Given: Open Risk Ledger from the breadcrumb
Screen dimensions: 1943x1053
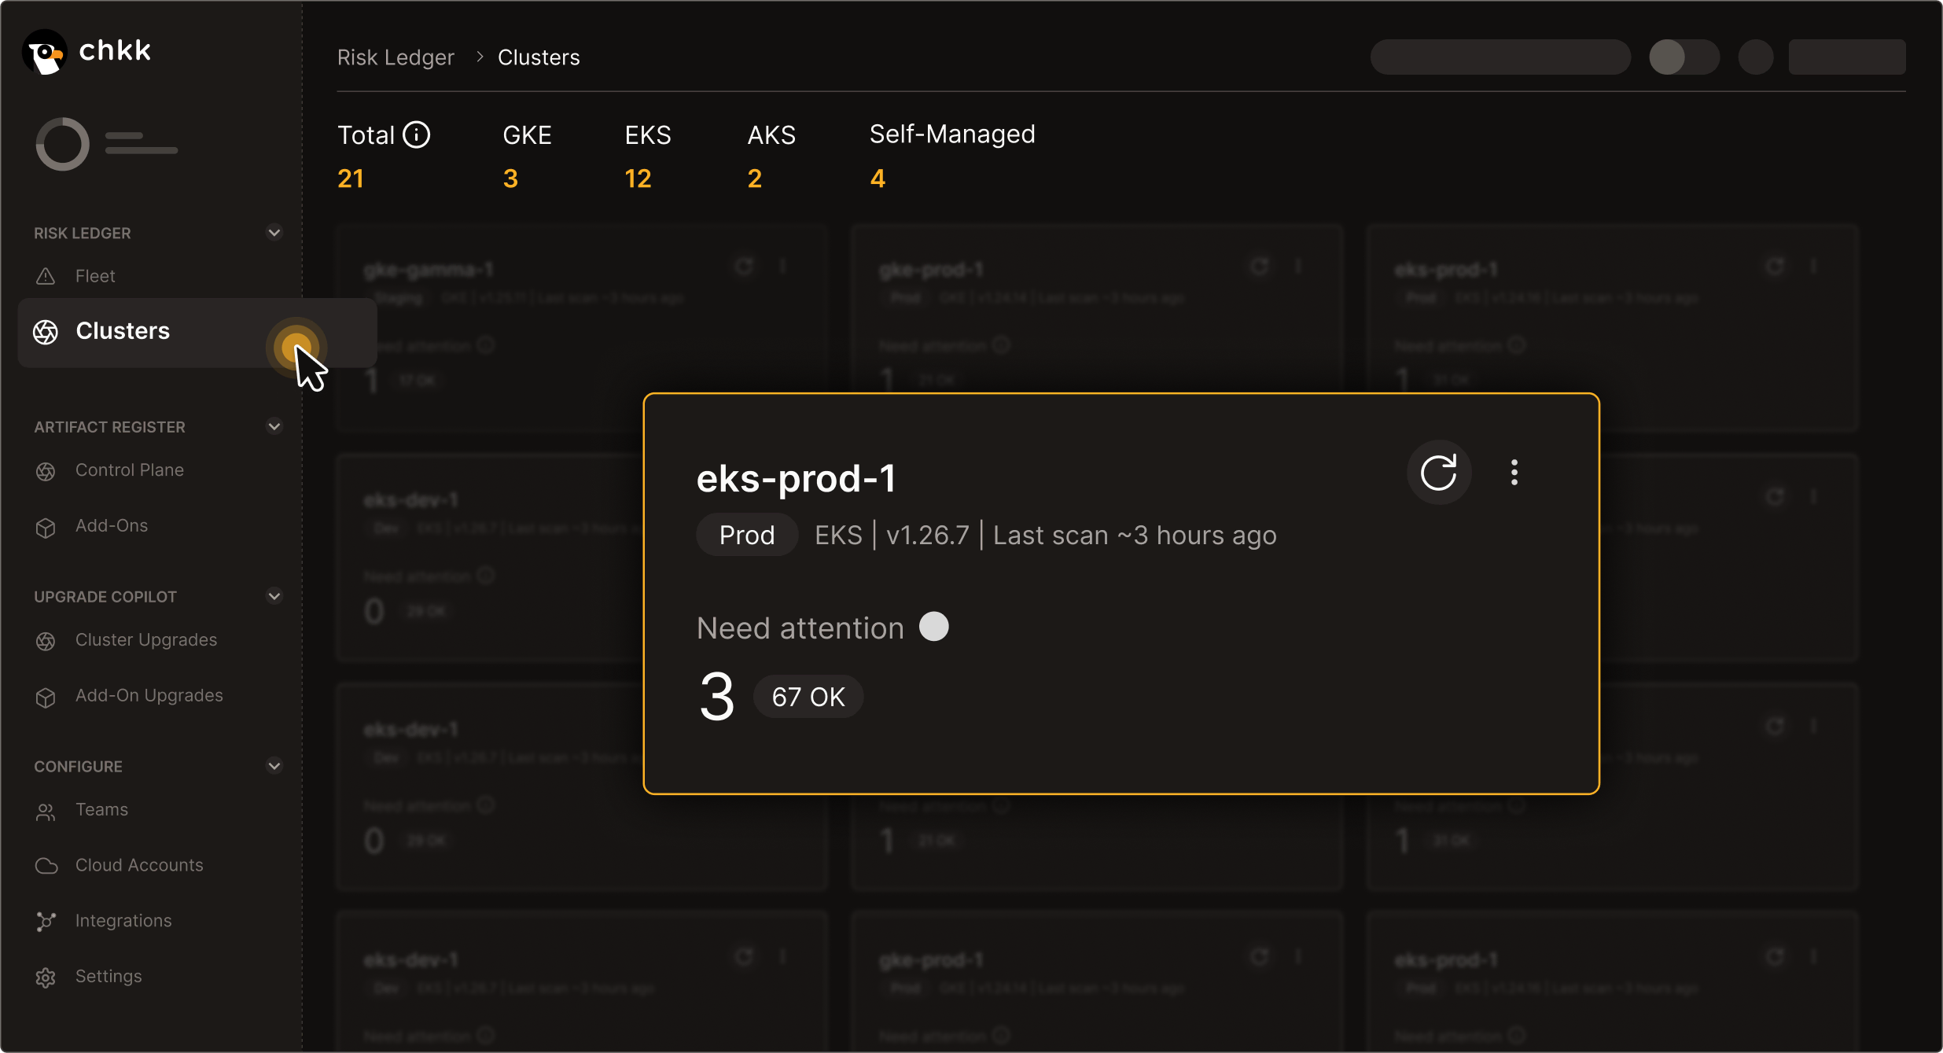Looking at the screenshot, I should tap(396, 57).
